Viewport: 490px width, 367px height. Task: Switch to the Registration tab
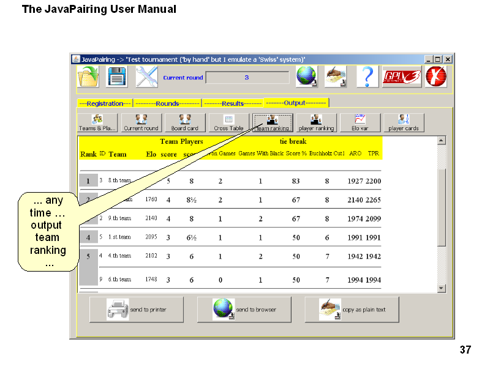coord(105,103)
